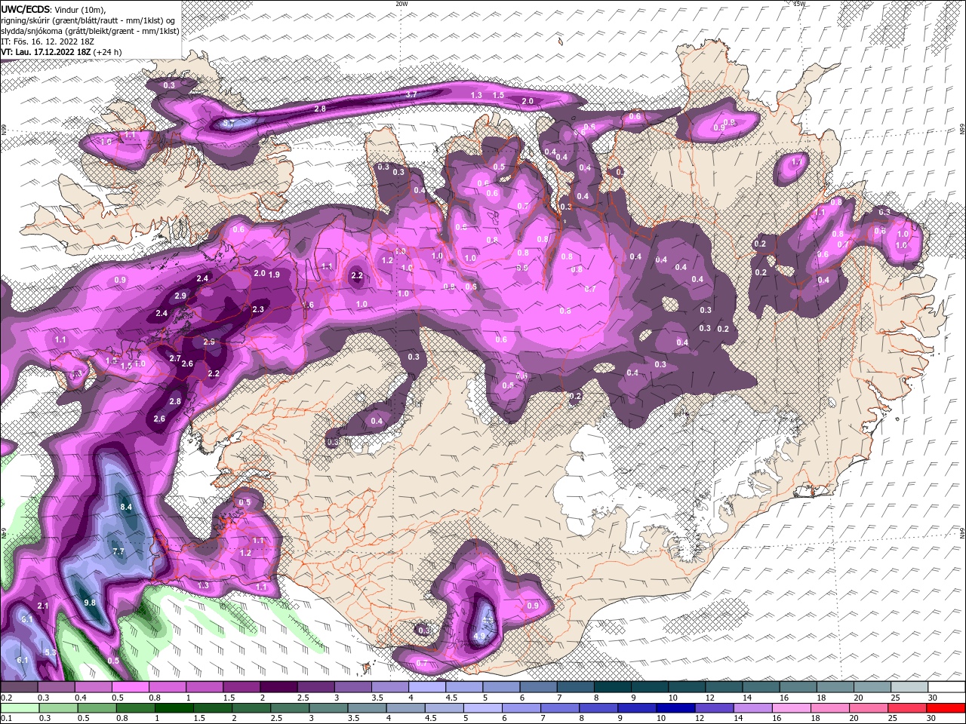Screen dimensions: 966x724
Task: Click the 1.6 value on the map
Action: (308, 305)
